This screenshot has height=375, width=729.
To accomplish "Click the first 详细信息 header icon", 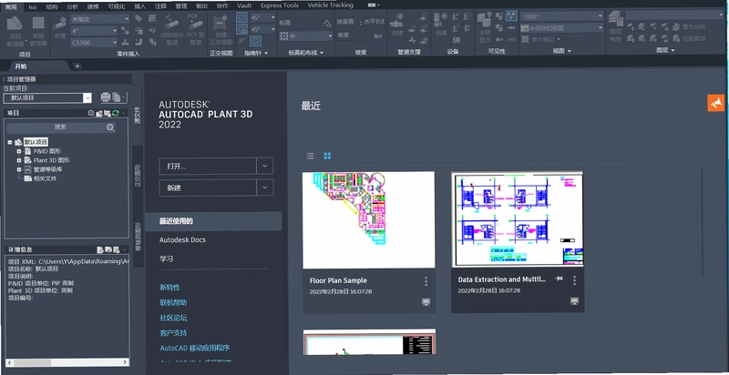I will (99, 249).
